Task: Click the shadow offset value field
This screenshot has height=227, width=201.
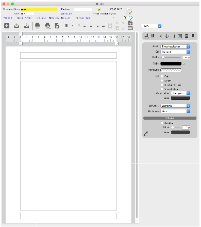Action: (186, 127)
